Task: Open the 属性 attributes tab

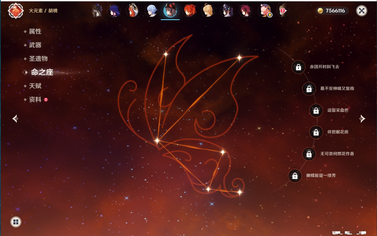Action: (35, 32)
